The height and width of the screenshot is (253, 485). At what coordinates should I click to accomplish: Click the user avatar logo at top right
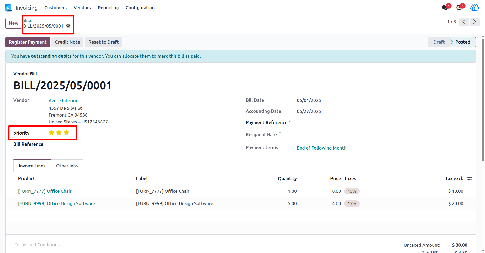click(475, 8)
